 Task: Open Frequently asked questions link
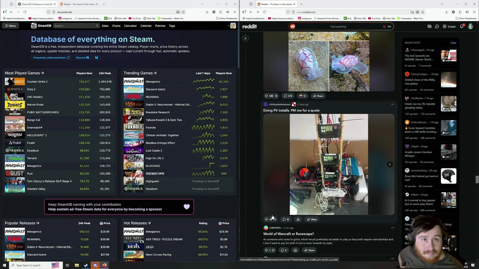click(52, 58)
